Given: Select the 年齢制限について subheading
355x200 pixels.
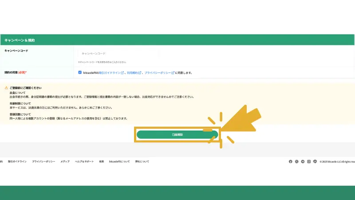Looking at the screenshot, I should 20,104.
